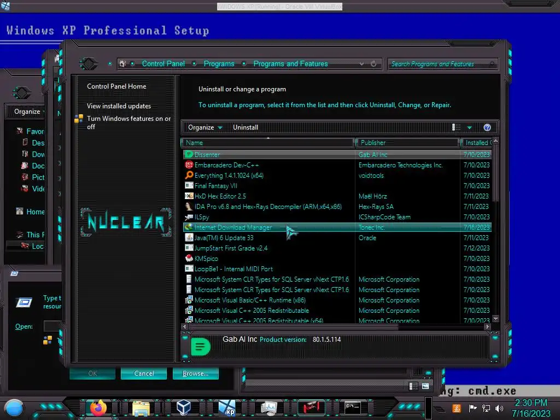Open the XP taskbar icon
The image size is (560, 420).
pyautogui.click(x=227, y=408)
